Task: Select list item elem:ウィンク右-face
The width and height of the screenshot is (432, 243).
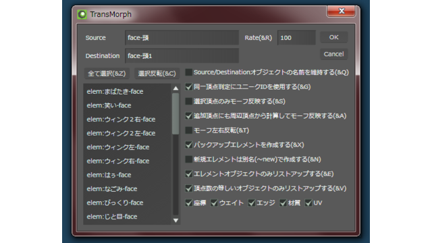Action: tap(128, 161)
